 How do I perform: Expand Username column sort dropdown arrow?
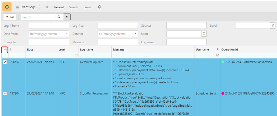click(217, 49)
